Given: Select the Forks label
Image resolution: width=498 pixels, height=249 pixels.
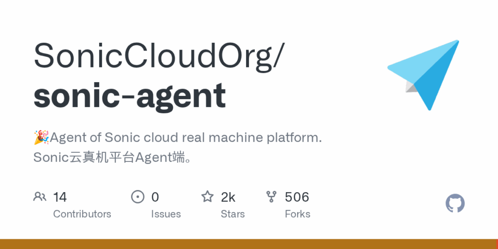Looking at the screenshot, I should [x=298, y=214].
